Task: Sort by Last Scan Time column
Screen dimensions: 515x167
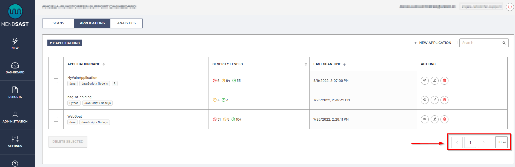Action: [x=344, y=64]
